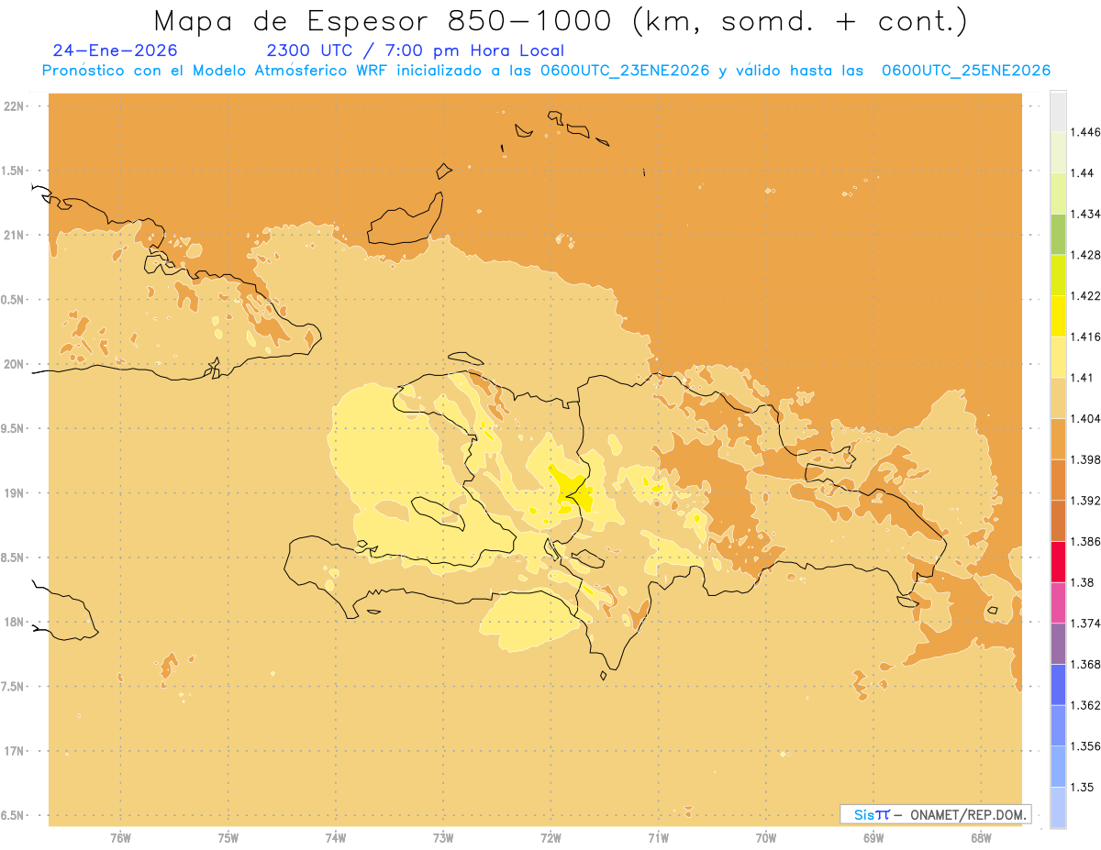Click the legend value '1.434'
Screen dimensions: 1101x850
1085,214
